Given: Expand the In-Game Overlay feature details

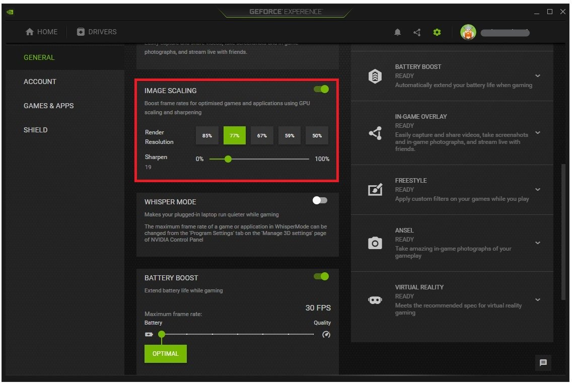Looking at the screenshot, I should [x=537, y=133].
